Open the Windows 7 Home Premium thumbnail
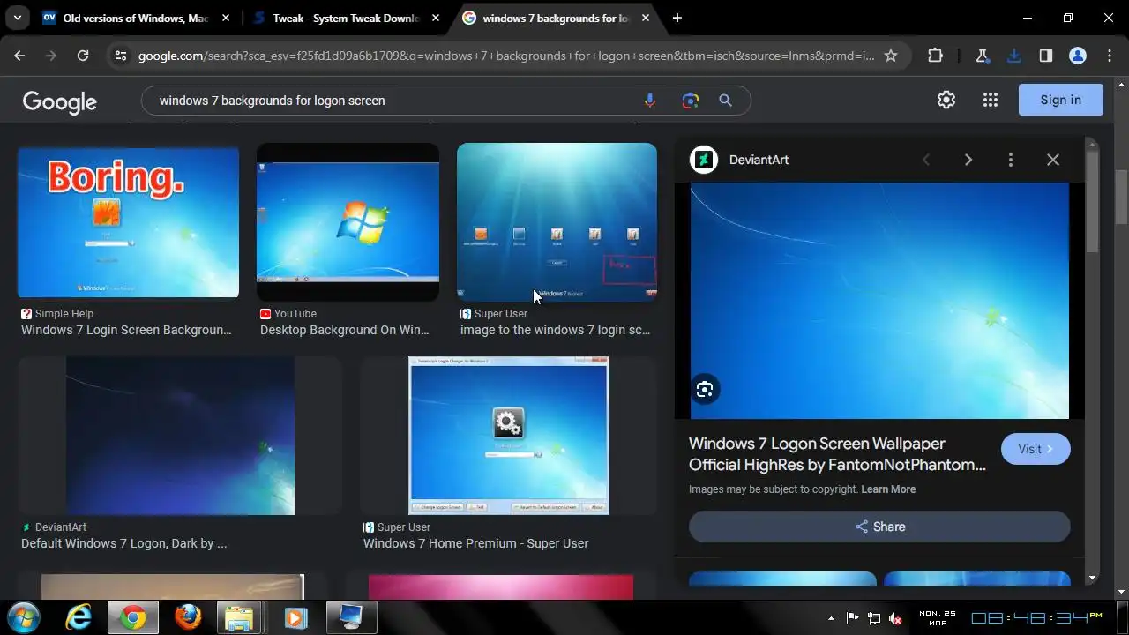This screenshot has width=1129, height=635. tap(508, 436)
